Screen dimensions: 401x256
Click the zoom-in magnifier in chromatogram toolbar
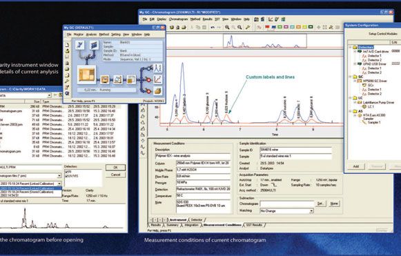[227, 28]
